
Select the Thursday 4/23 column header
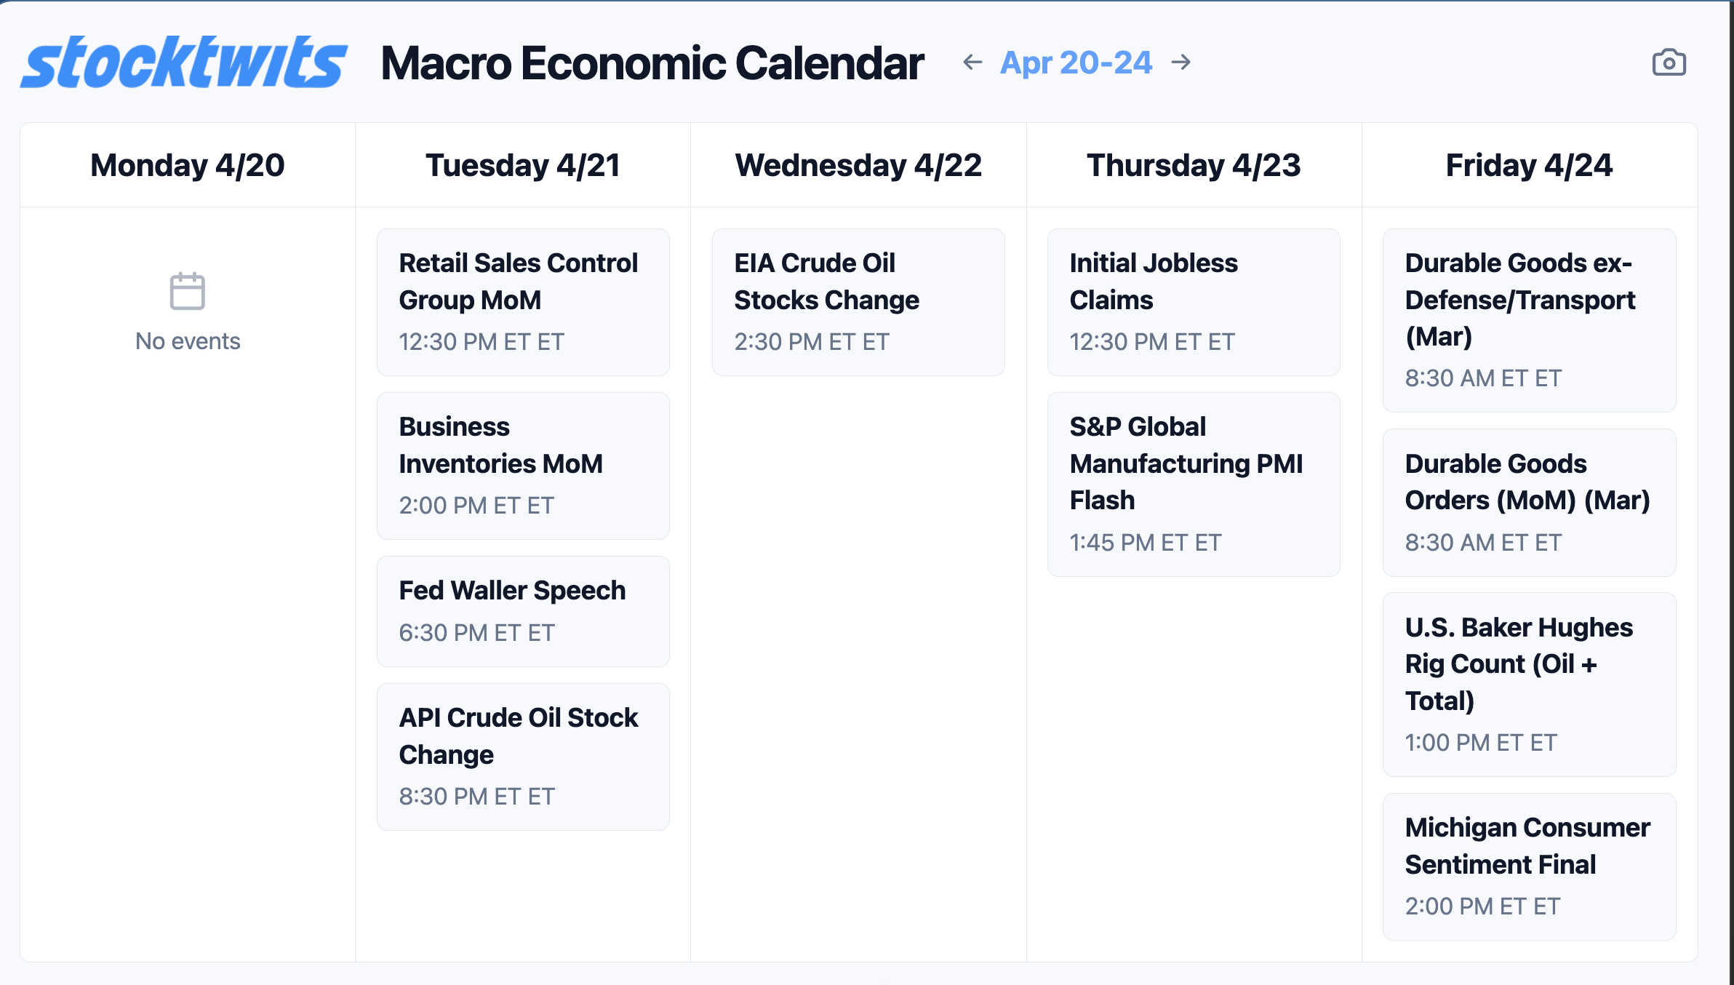click(1194, 165)
